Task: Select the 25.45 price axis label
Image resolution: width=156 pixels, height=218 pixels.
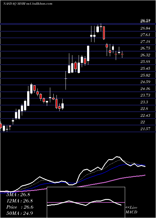Action: point(145,69)
